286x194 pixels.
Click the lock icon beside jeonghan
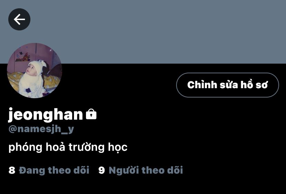tap(91, 114)
